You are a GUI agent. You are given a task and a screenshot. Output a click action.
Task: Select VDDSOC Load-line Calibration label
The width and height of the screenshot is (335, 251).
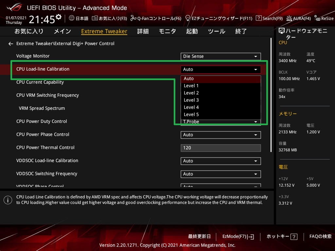47,160
